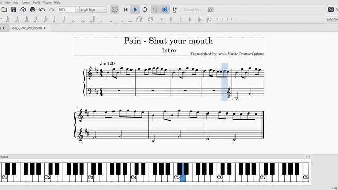Open the zoom 100% dropdown arrow
Viewport: 338px width, 190px height.
[x=77, y=9]
